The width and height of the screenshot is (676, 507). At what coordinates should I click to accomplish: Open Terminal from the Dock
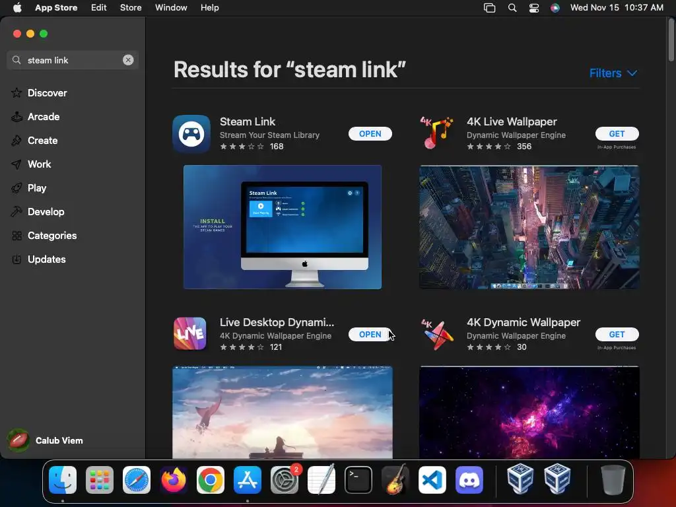click(x=358, y=480)
